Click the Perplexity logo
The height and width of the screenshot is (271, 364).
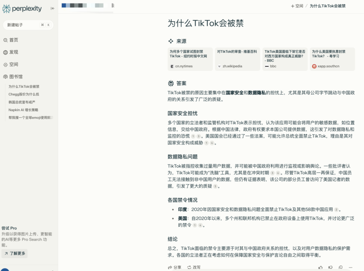pyautogui.click(x=22, y=9)
